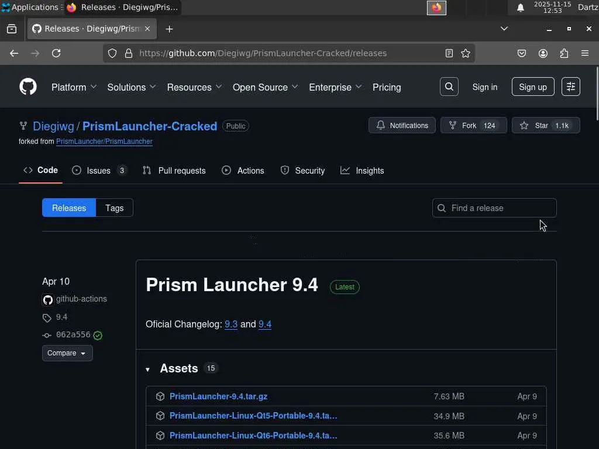Focus the Find a release search field
The width and height of the screenshot is (599, 449).
coord(494,208)
